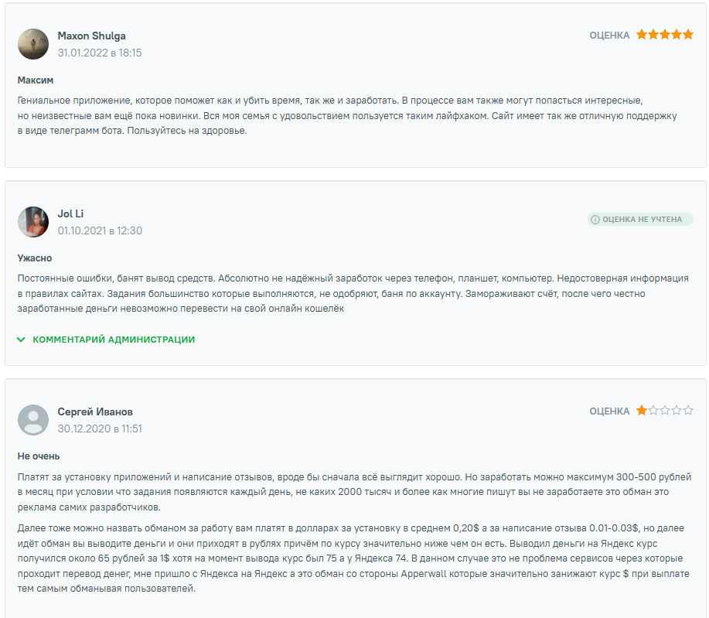Click the chevron beside КОММЕНТАРИЙ АДМИНИСТРАЦИИ
The image size is (709, 618).
tap(22, 339)
